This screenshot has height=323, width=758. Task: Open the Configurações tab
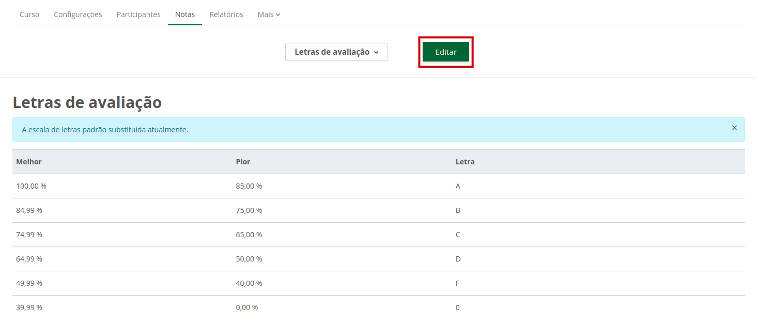(x=78, y=14)
